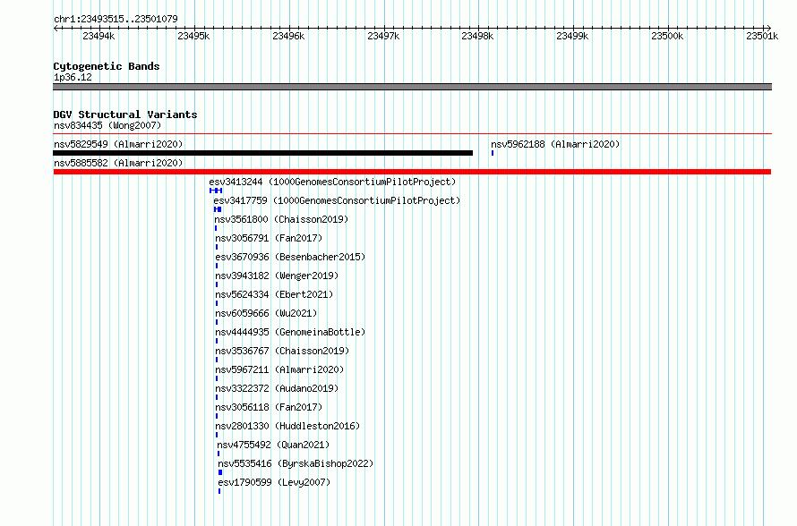Click the blue nsv3322372 variant glyph
797x526 pixels.
click(x=217, y=397)
